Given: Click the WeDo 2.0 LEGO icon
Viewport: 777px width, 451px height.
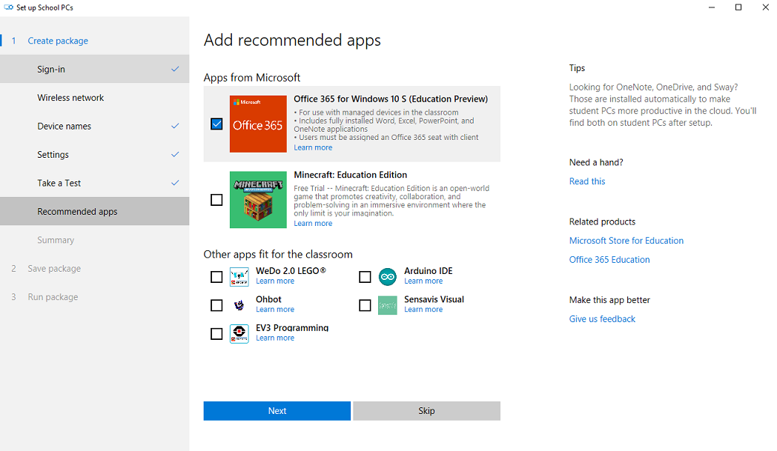Looking at the screenshot, I should (239, 277).
